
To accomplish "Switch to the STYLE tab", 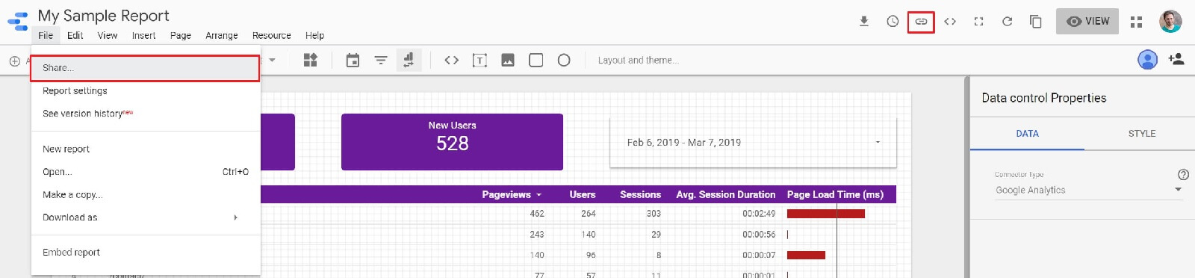I will (x=1141, y=134).
